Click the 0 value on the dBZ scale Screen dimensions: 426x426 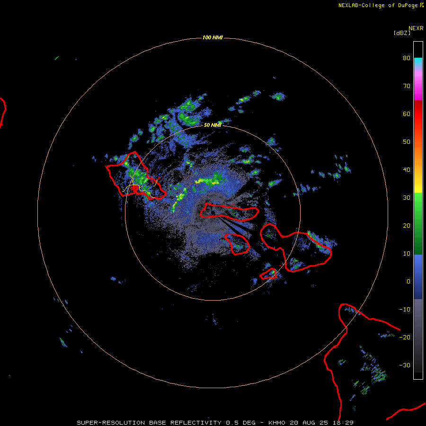408,282
